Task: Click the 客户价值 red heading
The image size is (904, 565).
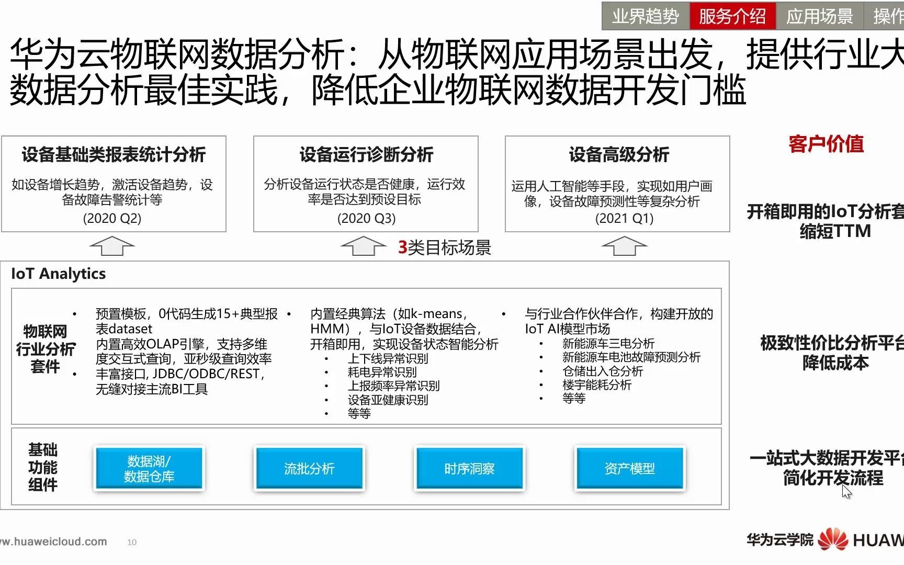Action: point(826,143)
